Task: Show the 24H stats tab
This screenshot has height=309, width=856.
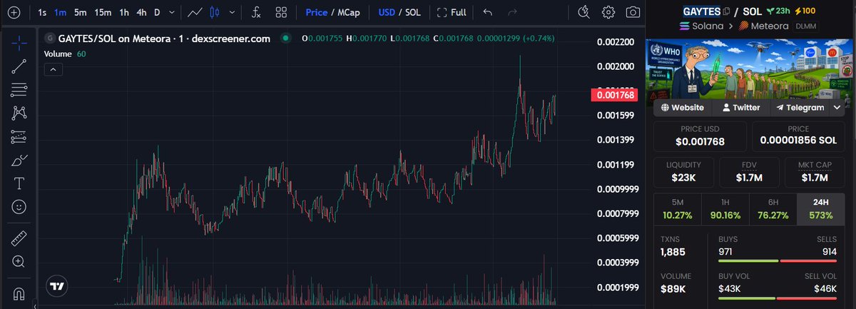Action: pyautogui.click(x=820, y=208)
